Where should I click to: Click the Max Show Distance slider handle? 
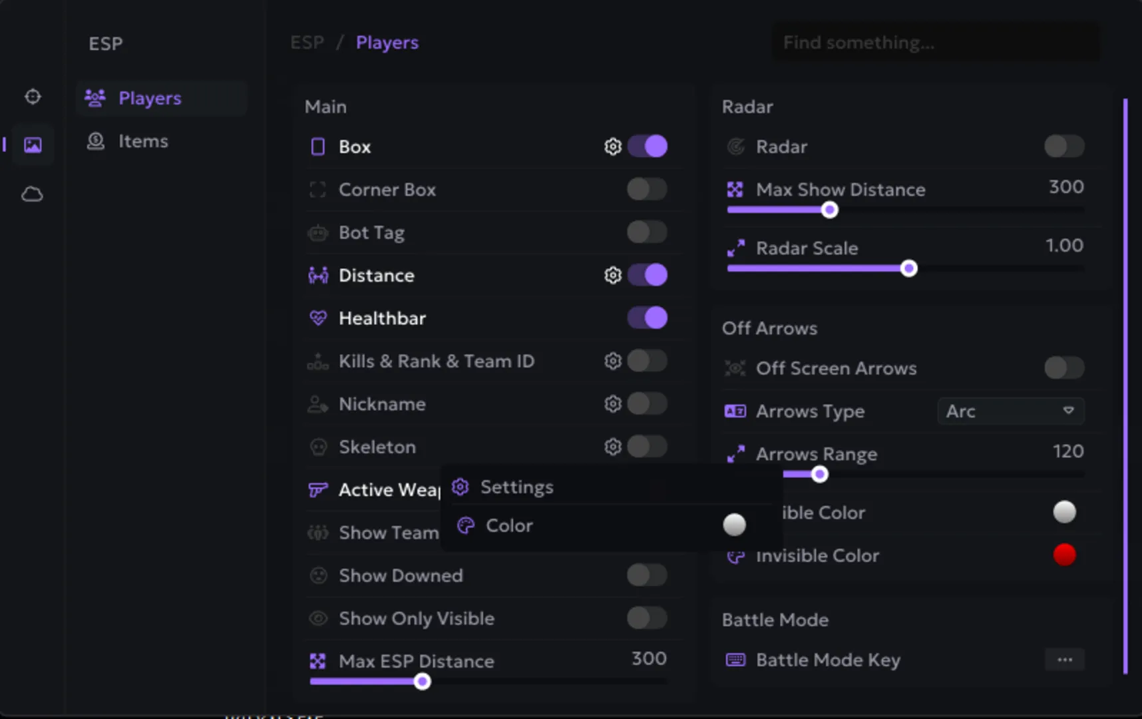[829, 210]
